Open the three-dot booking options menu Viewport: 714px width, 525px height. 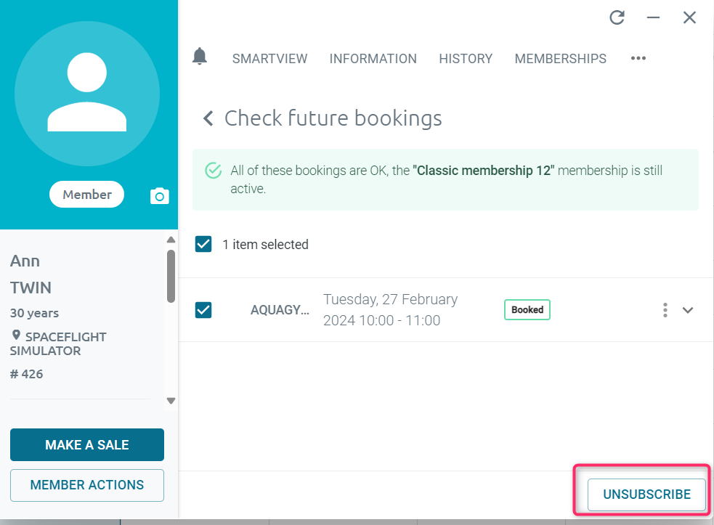[665, 310]
